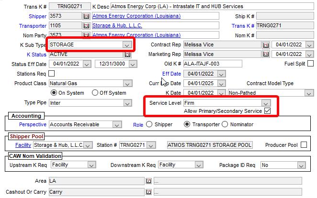Select the Off System radio button
This screenshot has width=317, height=198.
point(95,93)
